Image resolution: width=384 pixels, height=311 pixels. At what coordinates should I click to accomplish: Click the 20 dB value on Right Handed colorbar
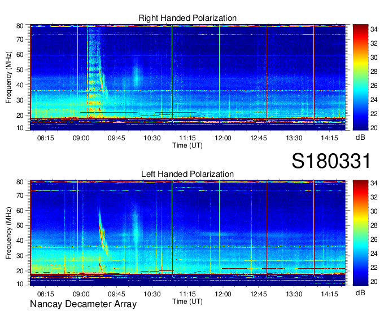tap(374, 128)
